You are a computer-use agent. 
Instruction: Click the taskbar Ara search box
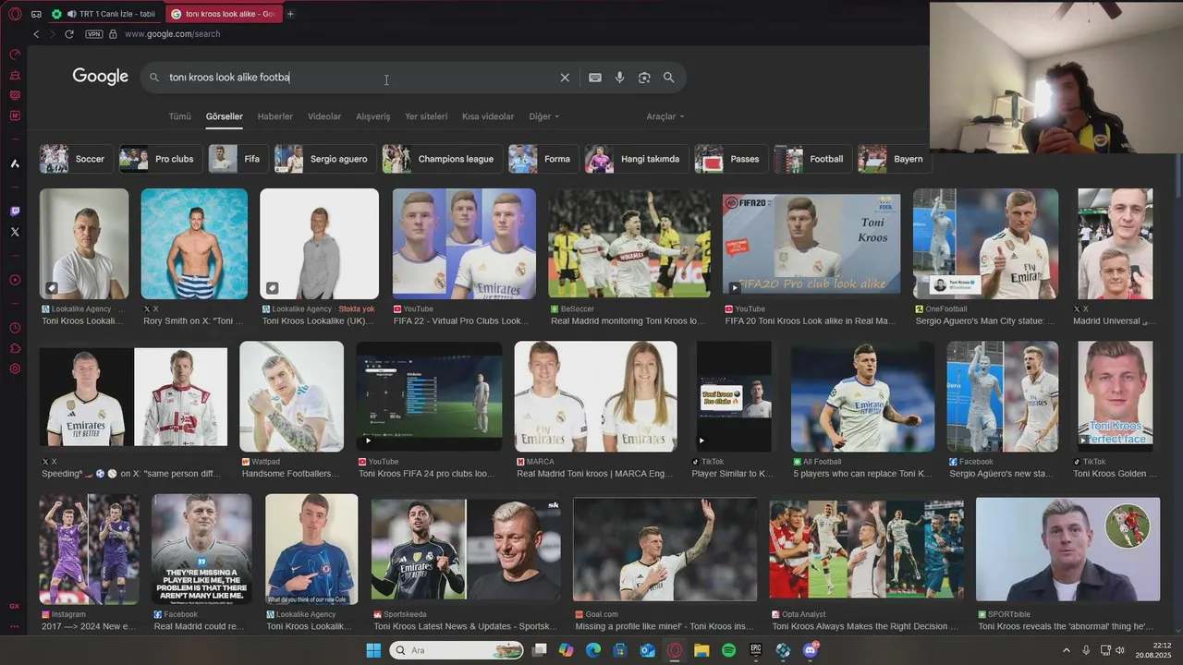[457, 650]
